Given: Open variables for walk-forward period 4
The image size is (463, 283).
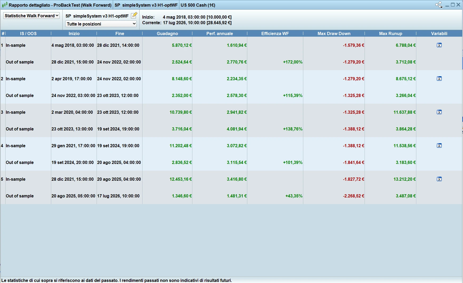Looking at the screenshot, I should point(439,146).
